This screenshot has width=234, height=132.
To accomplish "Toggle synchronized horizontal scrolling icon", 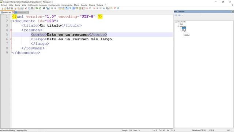I will [63, 8].
